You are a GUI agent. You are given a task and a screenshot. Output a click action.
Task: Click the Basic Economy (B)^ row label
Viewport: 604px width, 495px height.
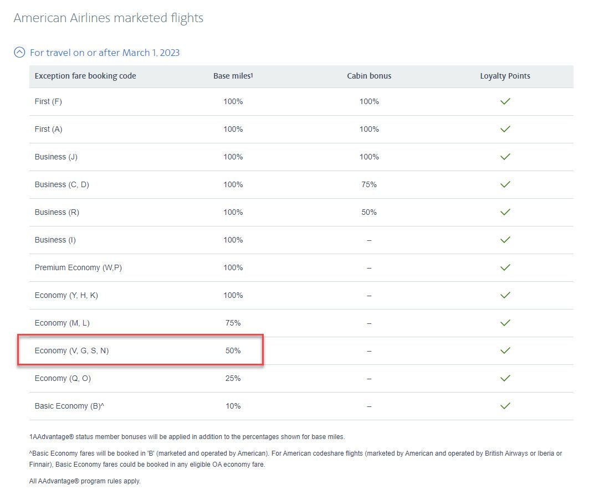point(69,406)
